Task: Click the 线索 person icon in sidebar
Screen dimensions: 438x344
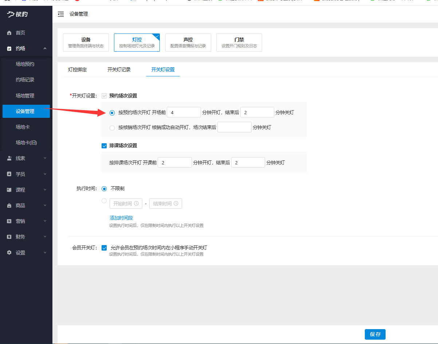Action: coord(9,158)
